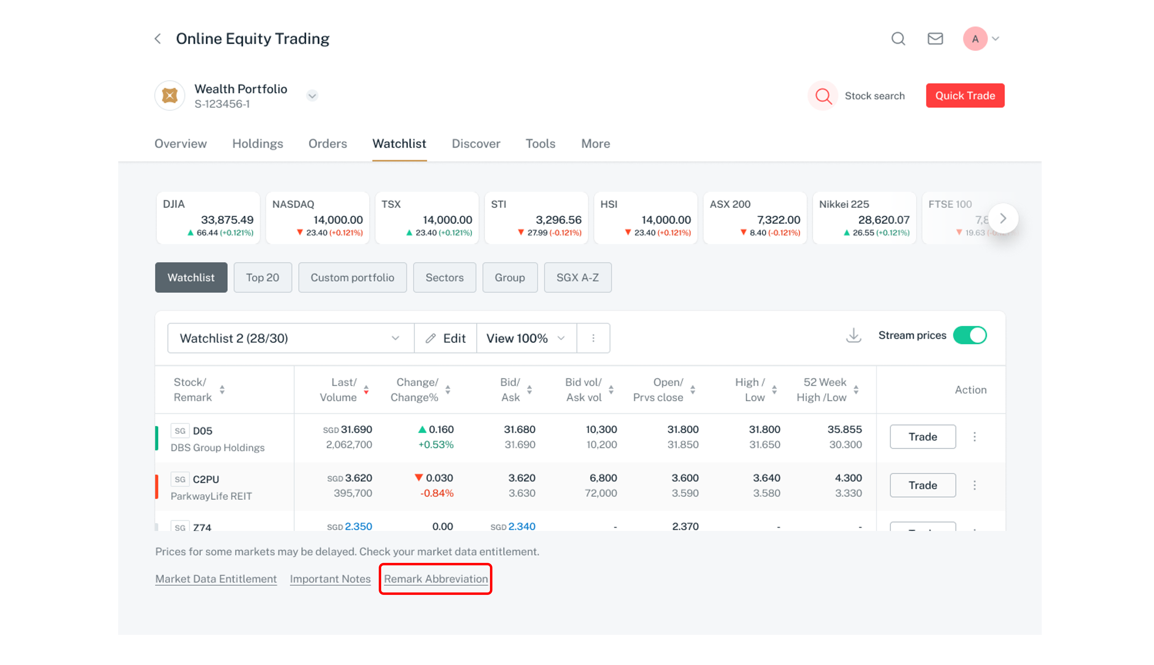Click the Stock search label

874,95
